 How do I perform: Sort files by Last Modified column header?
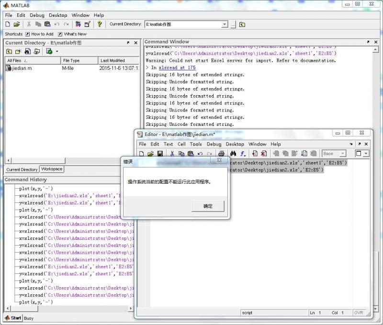click(x=113, y=61)
